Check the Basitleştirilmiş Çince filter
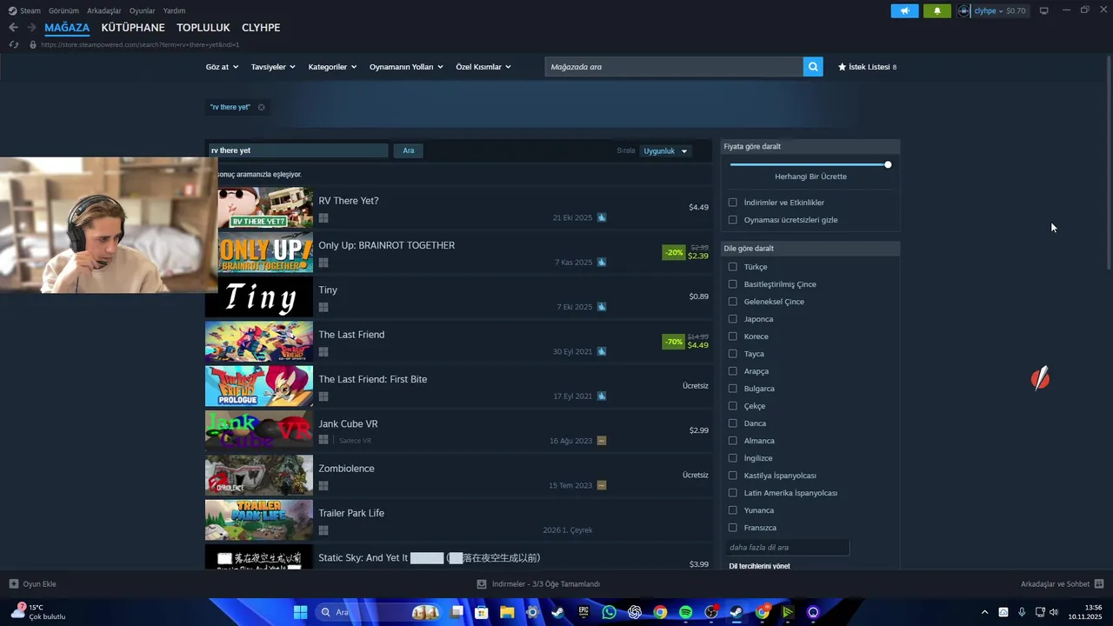Image resolution: width=1113 pixels, height=626 pixels. tap(732, 284)
